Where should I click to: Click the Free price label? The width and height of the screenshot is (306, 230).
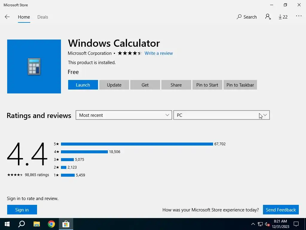pyautogui.click(x=73, y=72)
